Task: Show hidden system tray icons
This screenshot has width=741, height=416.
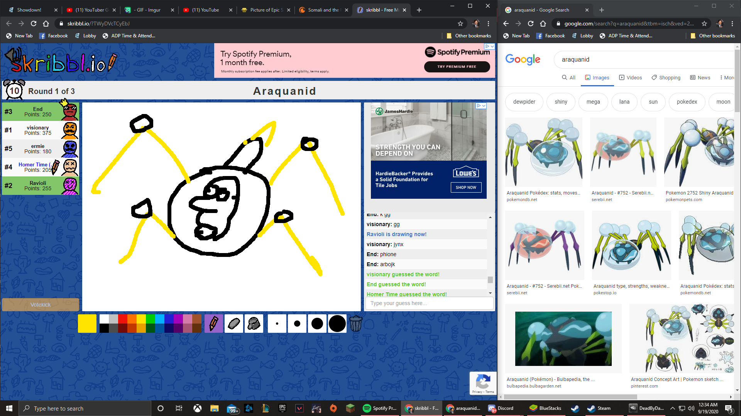Action: tap(672, 408)
